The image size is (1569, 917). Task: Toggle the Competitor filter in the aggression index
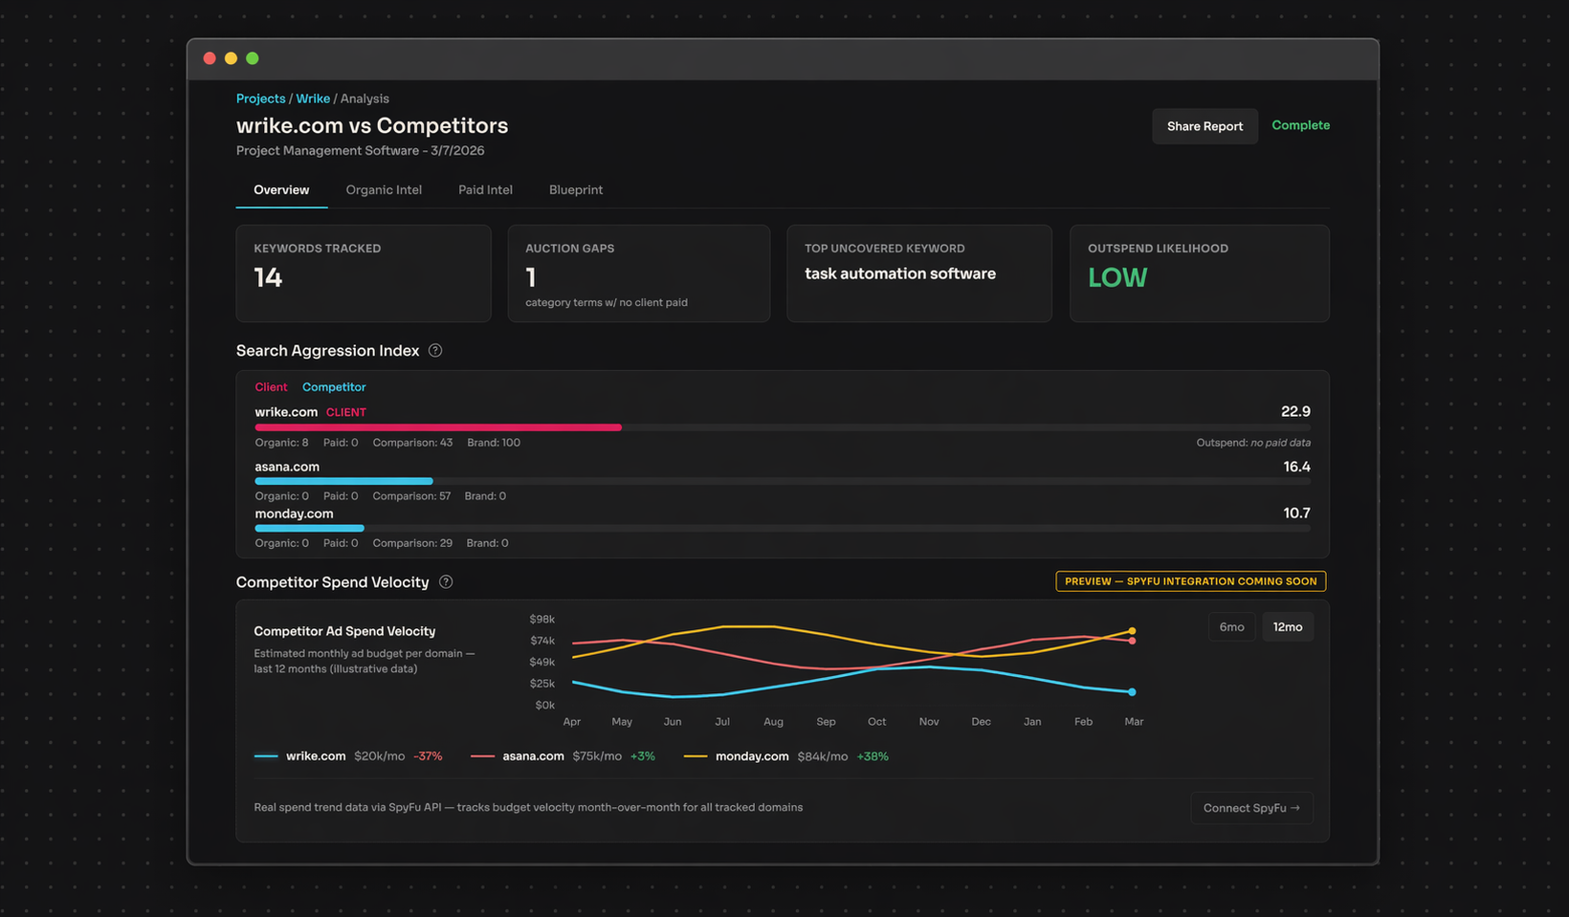pos(333,386)
